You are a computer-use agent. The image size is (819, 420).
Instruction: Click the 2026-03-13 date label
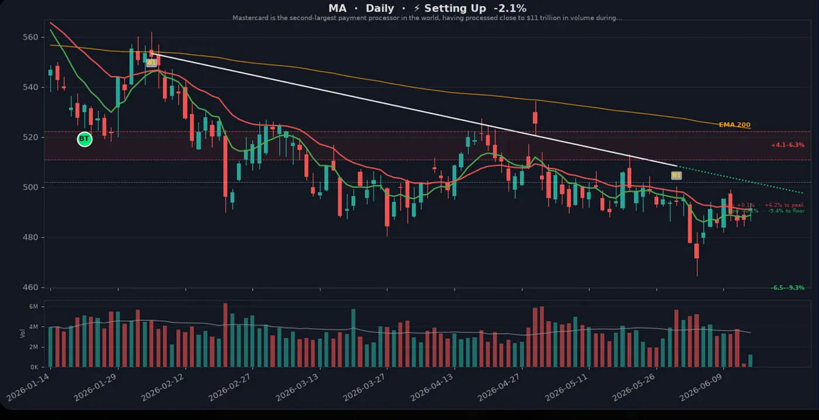coord(298,388)
